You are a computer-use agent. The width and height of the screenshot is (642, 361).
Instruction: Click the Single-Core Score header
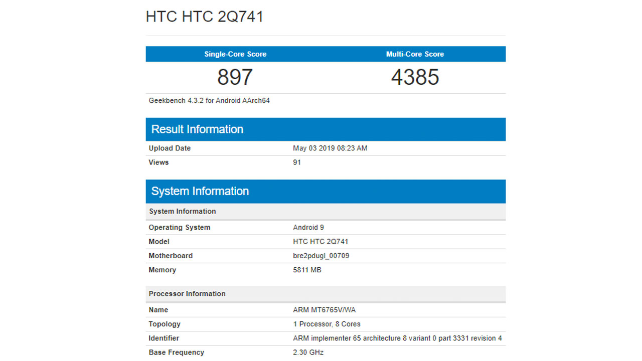tap(235, 54)
